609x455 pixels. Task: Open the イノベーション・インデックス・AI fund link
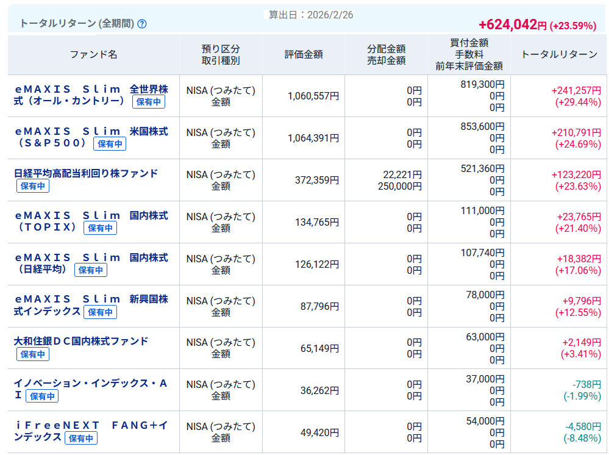(90, 389)
